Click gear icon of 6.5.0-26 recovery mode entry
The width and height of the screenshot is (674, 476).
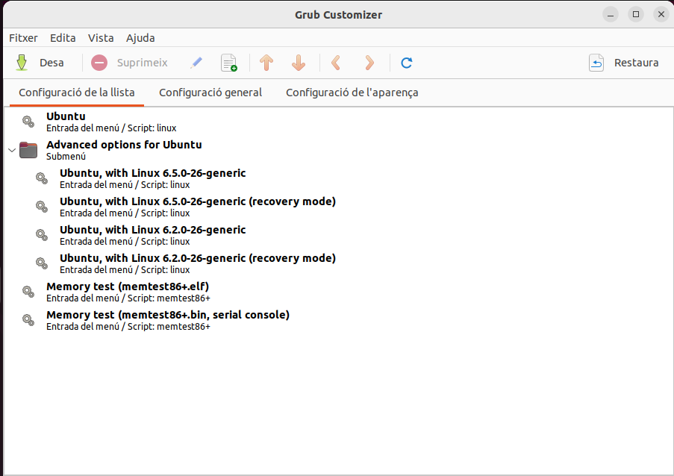42,207
